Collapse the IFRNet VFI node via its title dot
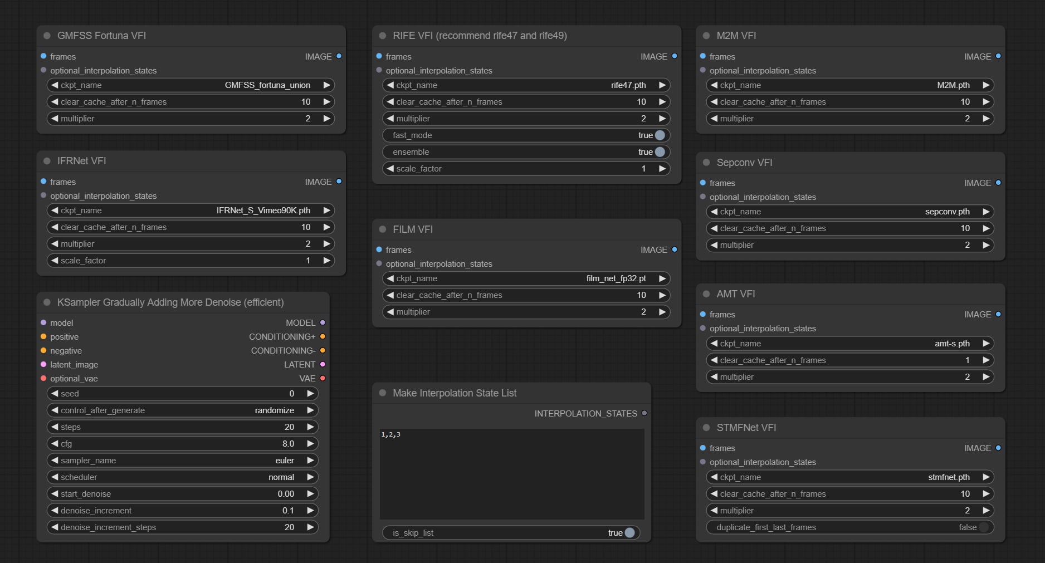The height and width of the screenshot is (563, 1045). [x=47, y=161]
